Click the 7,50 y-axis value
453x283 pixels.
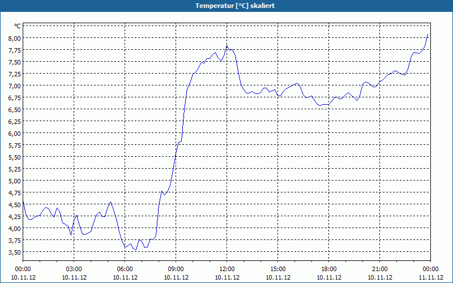(15, 62)
